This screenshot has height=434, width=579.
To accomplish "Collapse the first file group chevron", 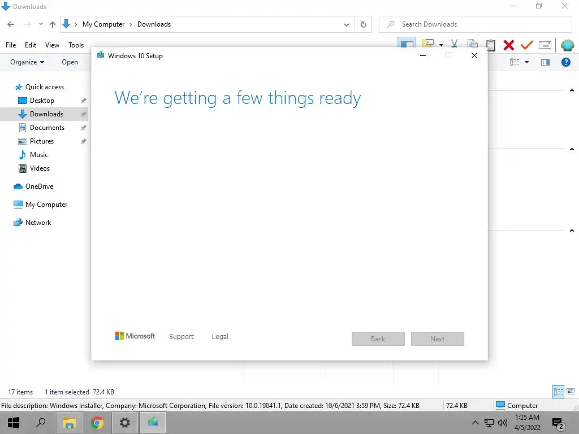I will (572, 90).
